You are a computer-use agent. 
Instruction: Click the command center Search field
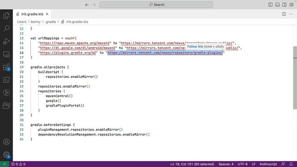coord(156,5)
